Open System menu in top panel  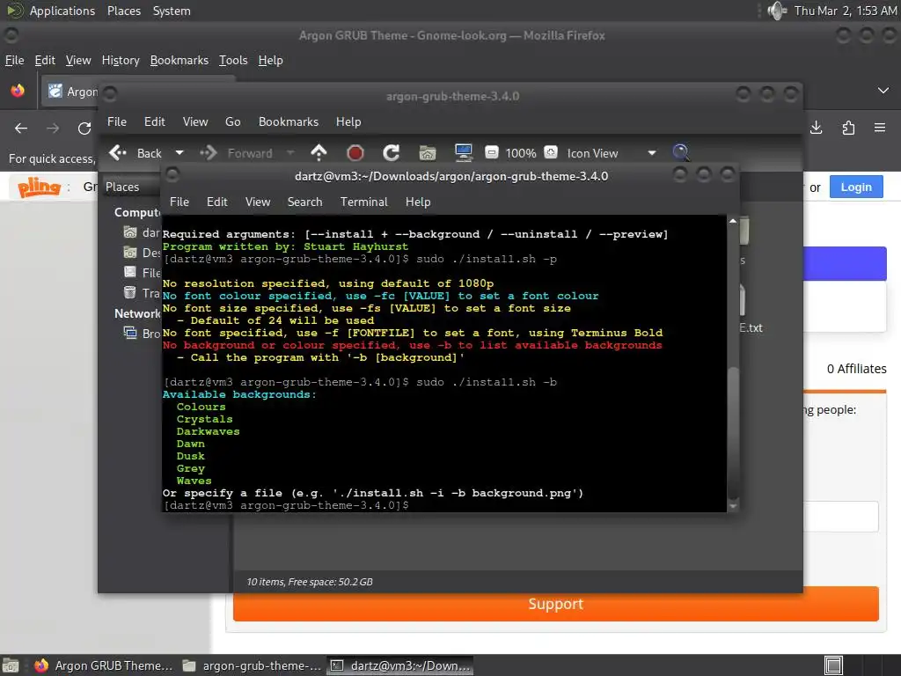coord(172,11)
